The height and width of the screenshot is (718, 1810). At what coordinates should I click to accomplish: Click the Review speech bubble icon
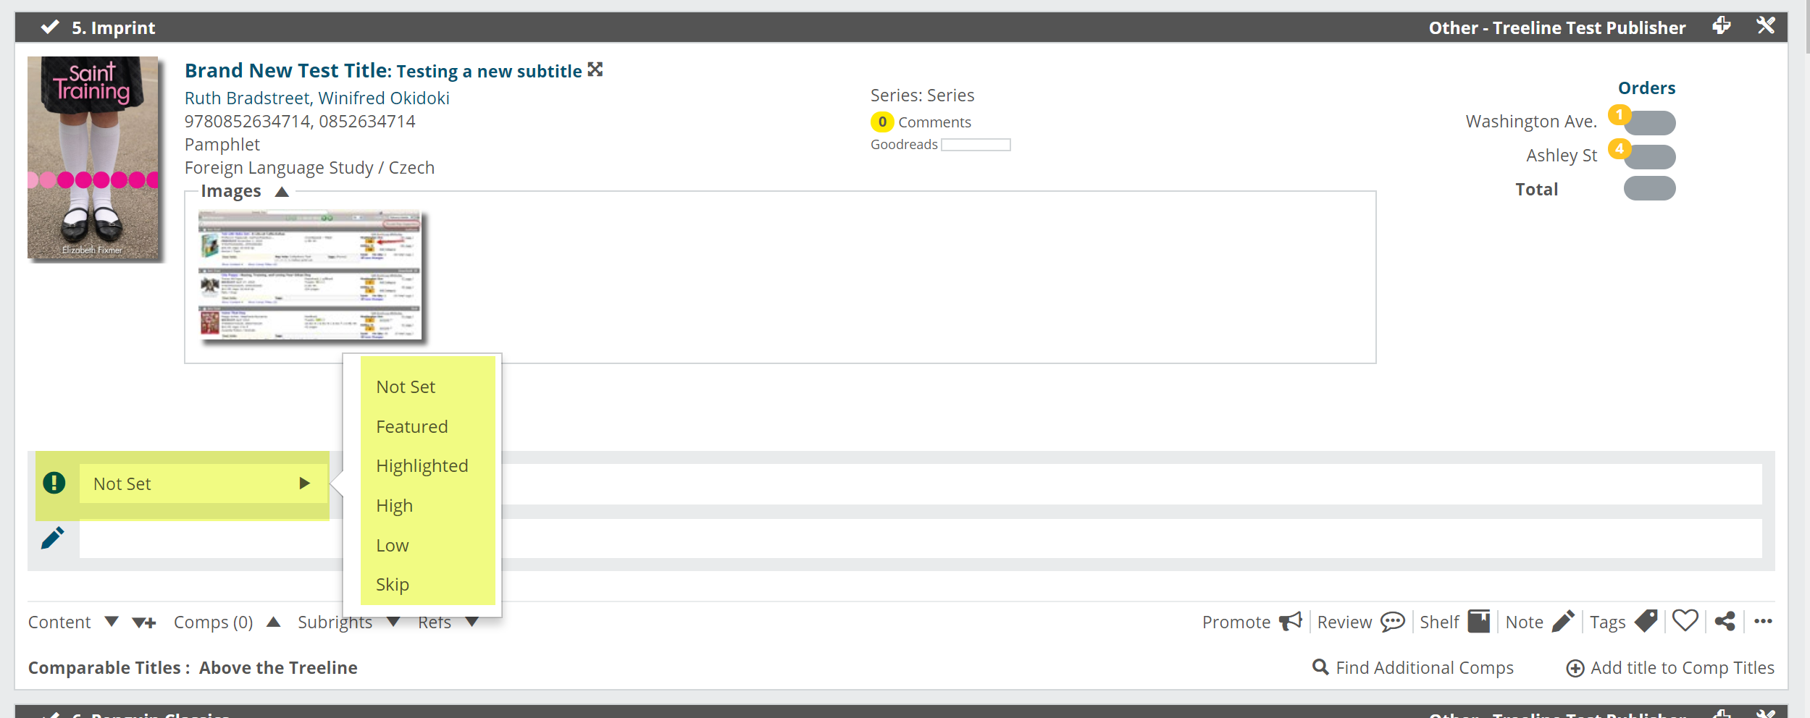click(x=1392, y=622)
